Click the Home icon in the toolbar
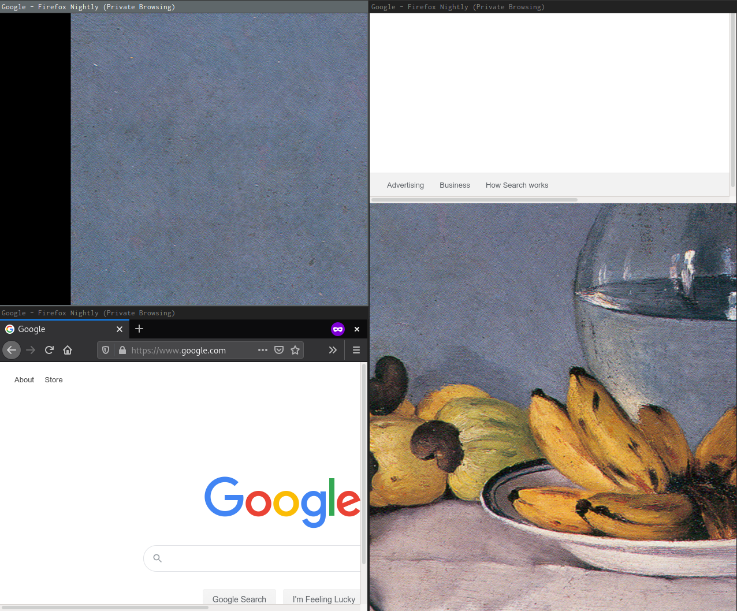Viewport: 737px width, 611px height. (68, 350)
